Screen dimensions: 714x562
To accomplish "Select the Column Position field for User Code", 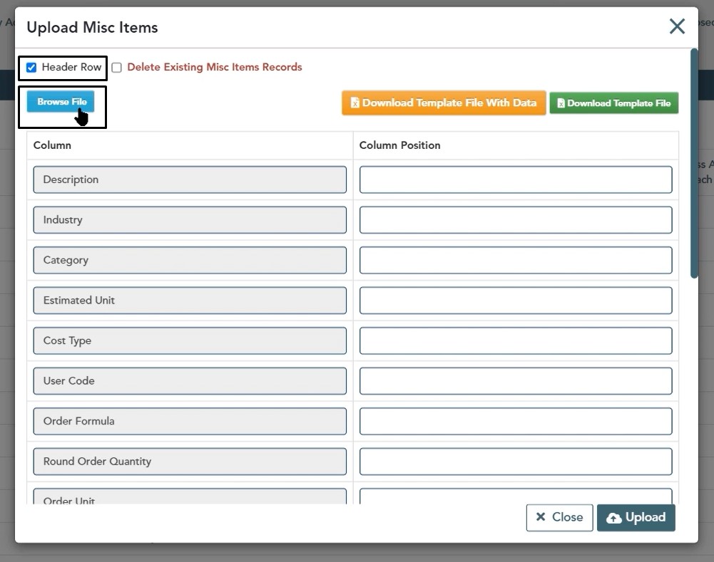I will [515, 381].
